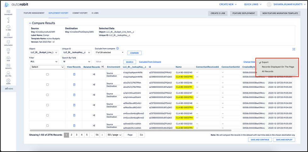
Task: Open the Env. Prg. sidebar icon
Action: [8, 74]
